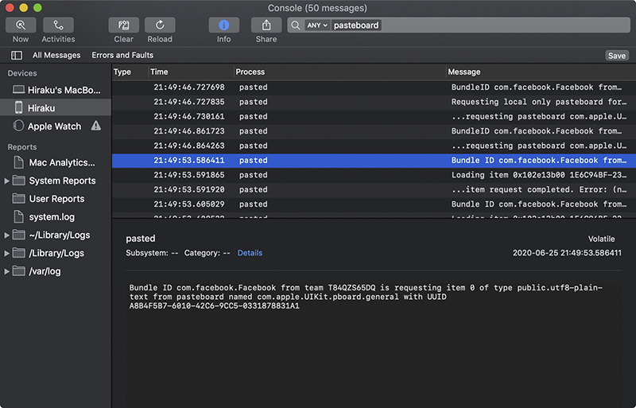The image size is (636, 408).
Task: Expand the /var/log folder
Action: pos(6,271)
